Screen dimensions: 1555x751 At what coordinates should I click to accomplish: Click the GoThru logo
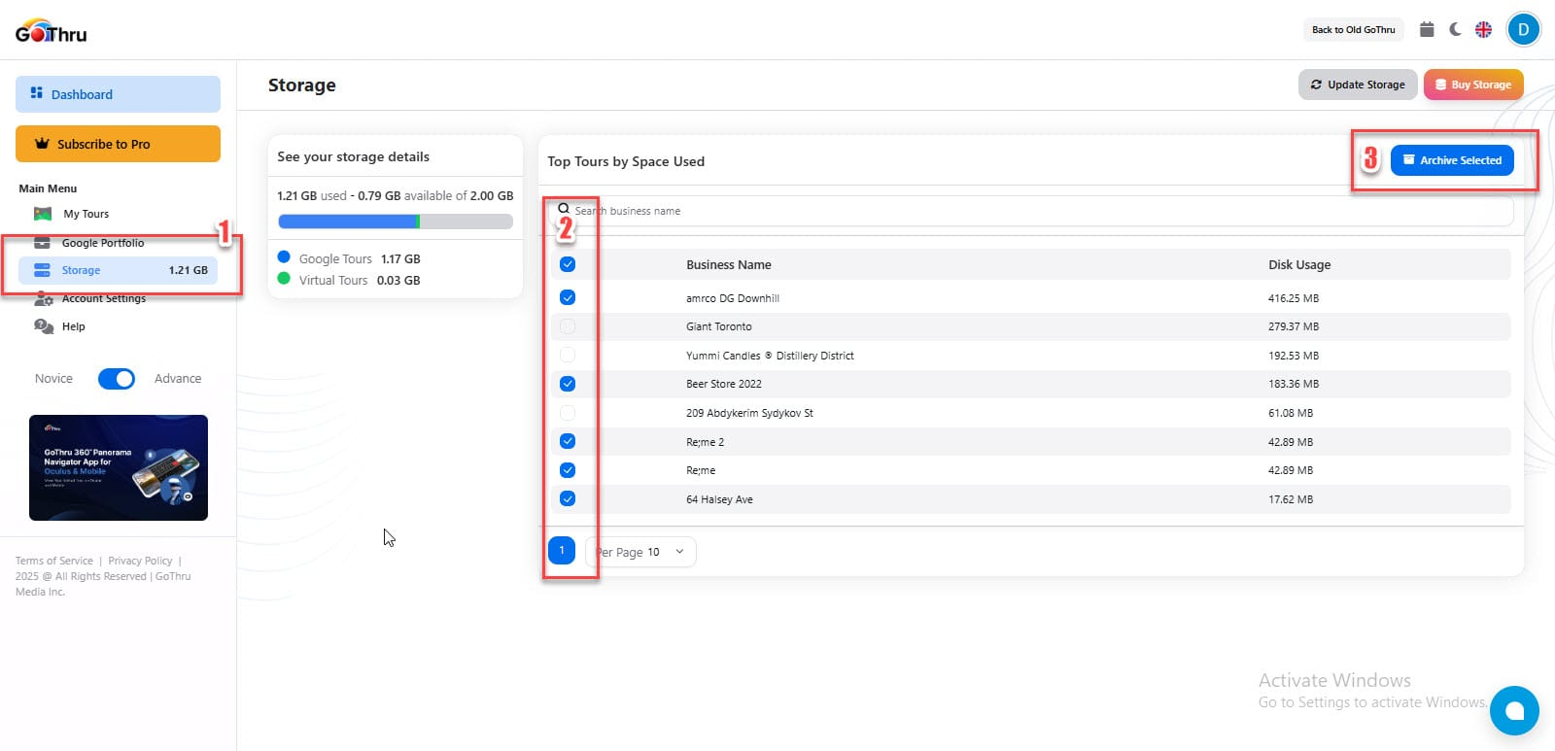pos(51,32)
